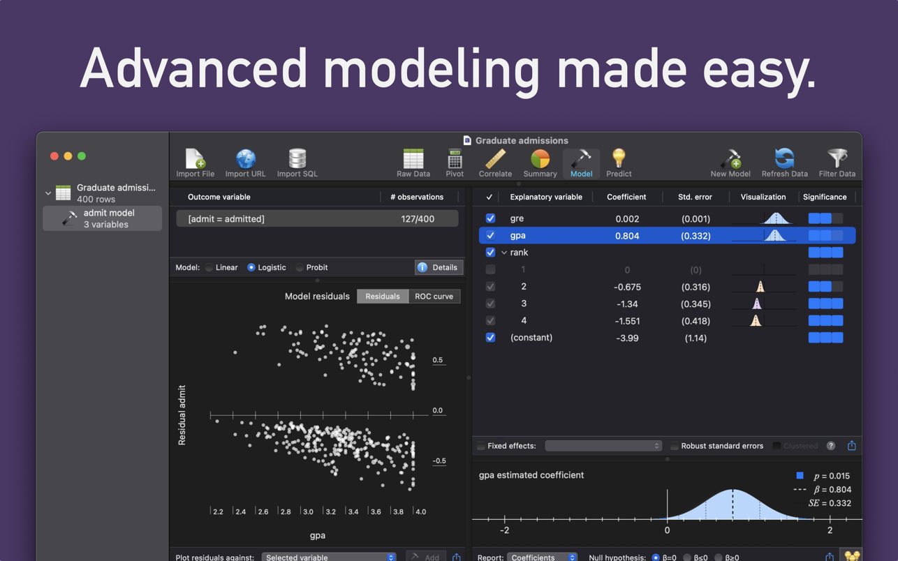Click the Import File toolbar icon

click(195, 160)
